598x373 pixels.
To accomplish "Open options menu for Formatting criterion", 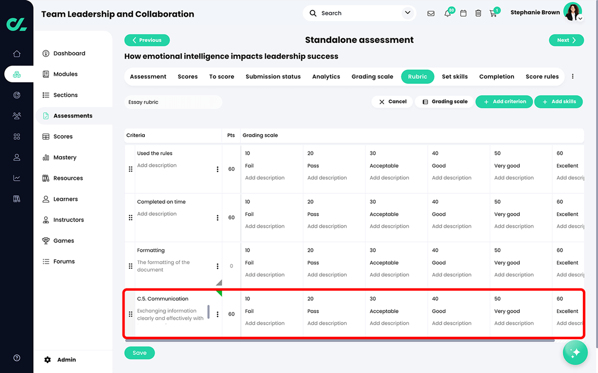I will click(x=218, y=266).
